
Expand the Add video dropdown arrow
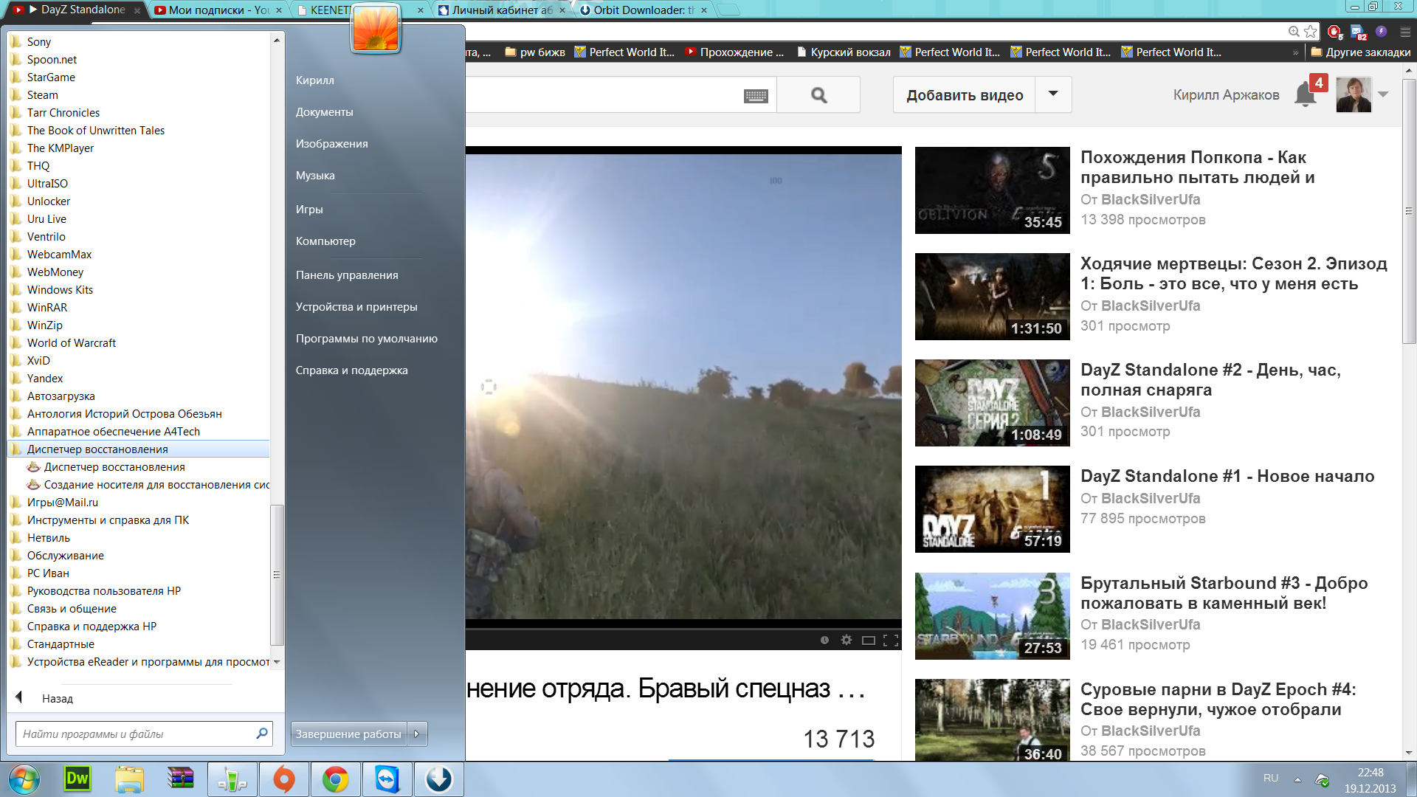tap(1053, 94)
